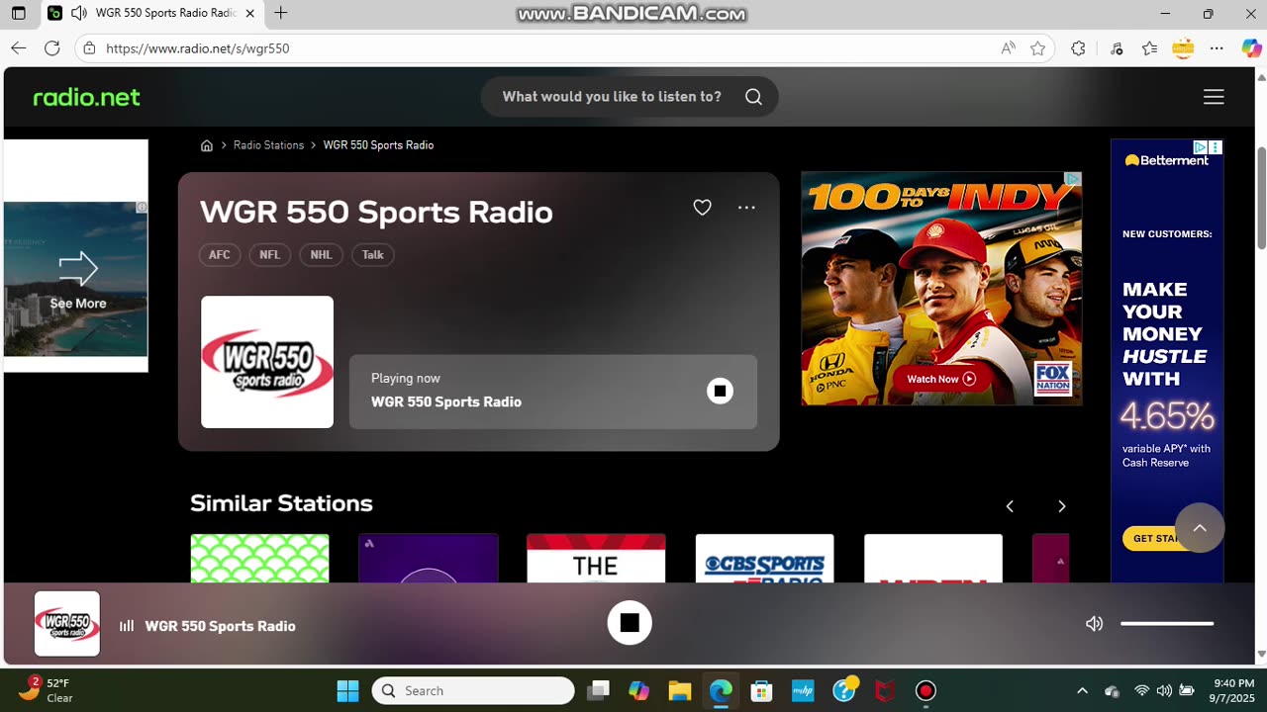Viewport: 1267px width, 712px height.
Task: Mute using the player speaker icon
Action: pyautogui.click(x=1094, y=624)
